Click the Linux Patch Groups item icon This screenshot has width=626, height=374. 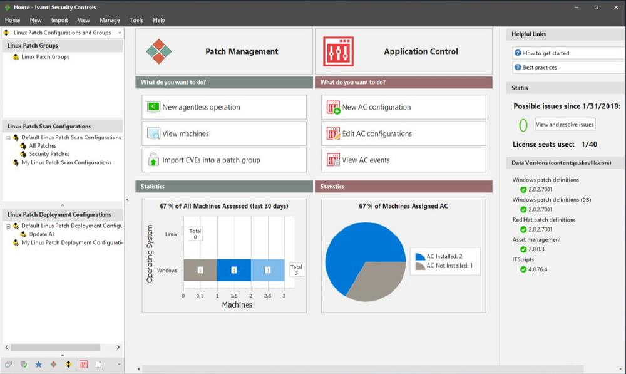(16, 57)
